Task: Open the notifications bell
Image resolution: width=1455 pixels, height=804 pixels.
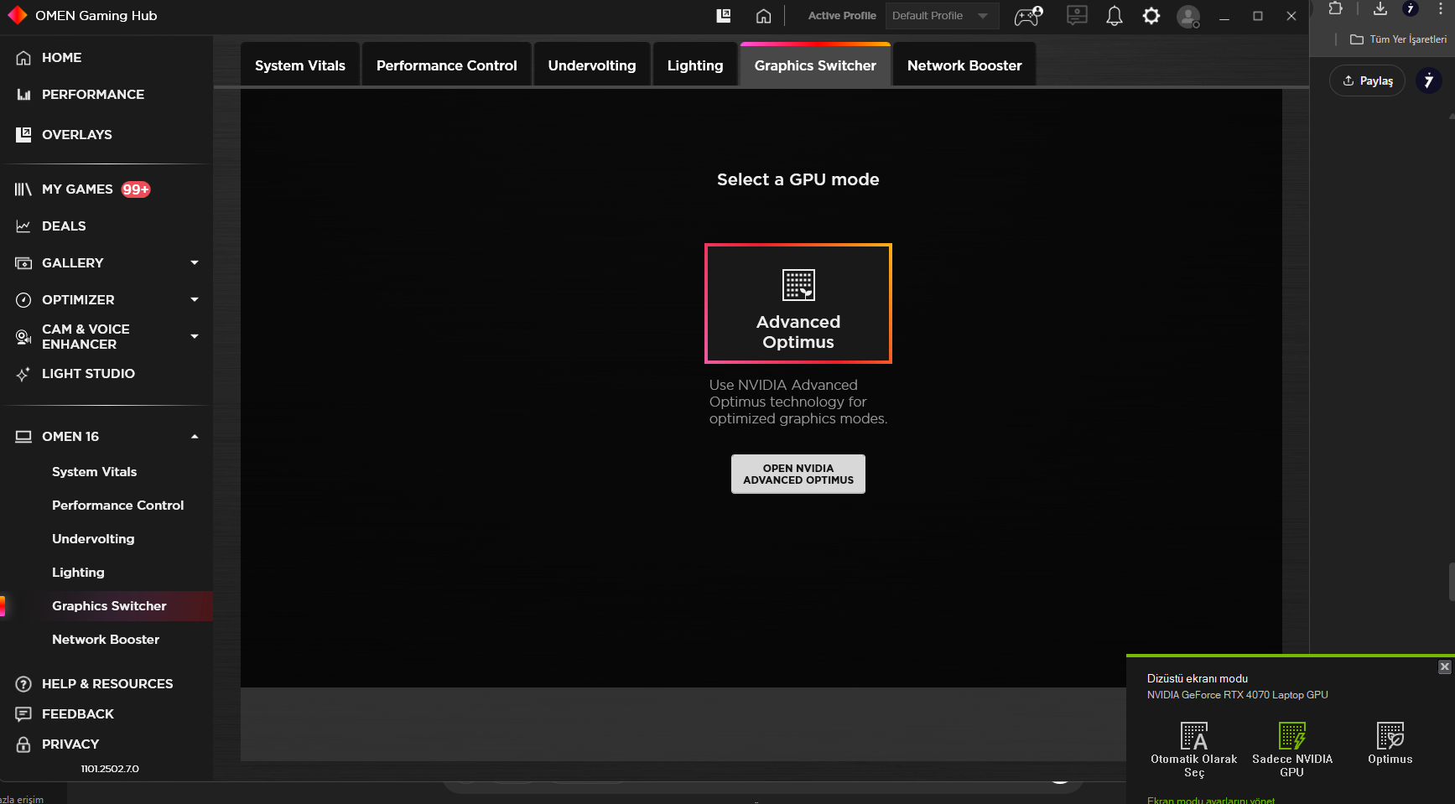Action: (x=1115, y=16)
